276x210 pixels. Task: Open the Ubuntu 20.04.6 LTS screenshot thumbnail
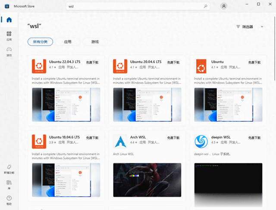point(147,105)
